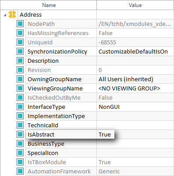The image size is (174, 176).
Task: Select the IsAbstract True value cell
Action: (105, 134)
